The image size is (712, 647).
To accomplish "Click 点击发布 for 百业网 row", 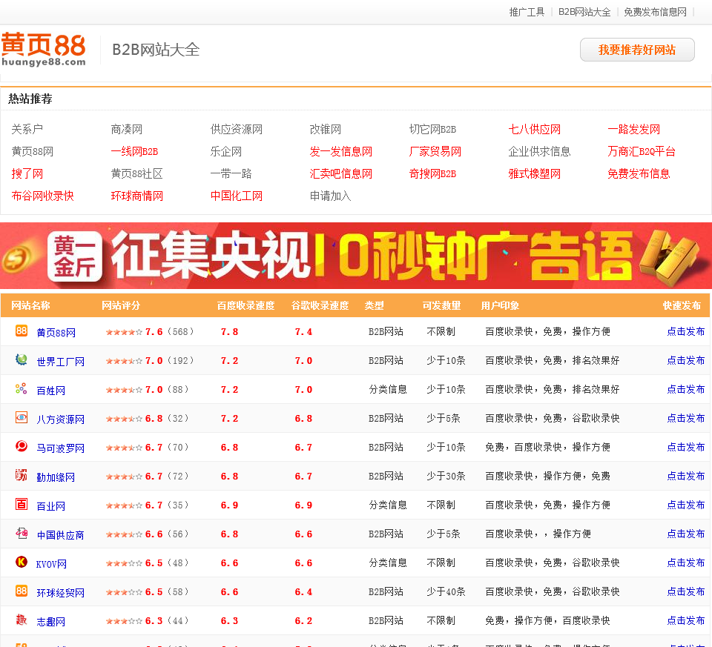I will [685, 505].
